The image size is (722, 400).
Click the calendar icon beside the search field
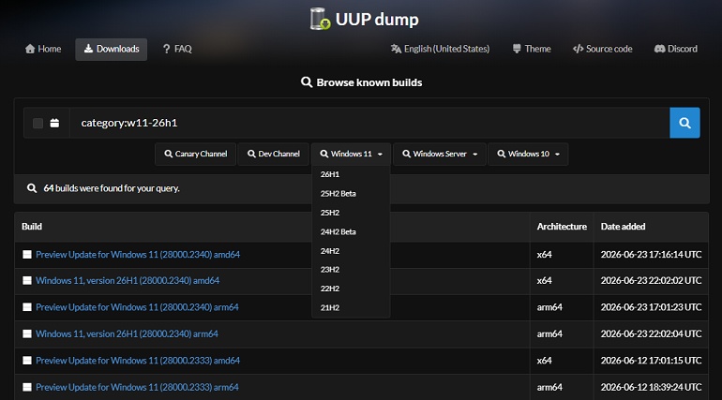click(54, 123)
